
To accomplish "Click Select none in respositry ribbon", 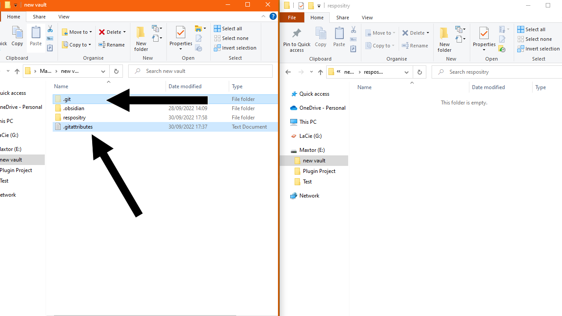I will [x=534, y=39].
